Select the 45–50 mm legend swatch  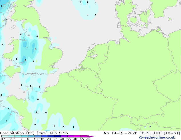84,136
